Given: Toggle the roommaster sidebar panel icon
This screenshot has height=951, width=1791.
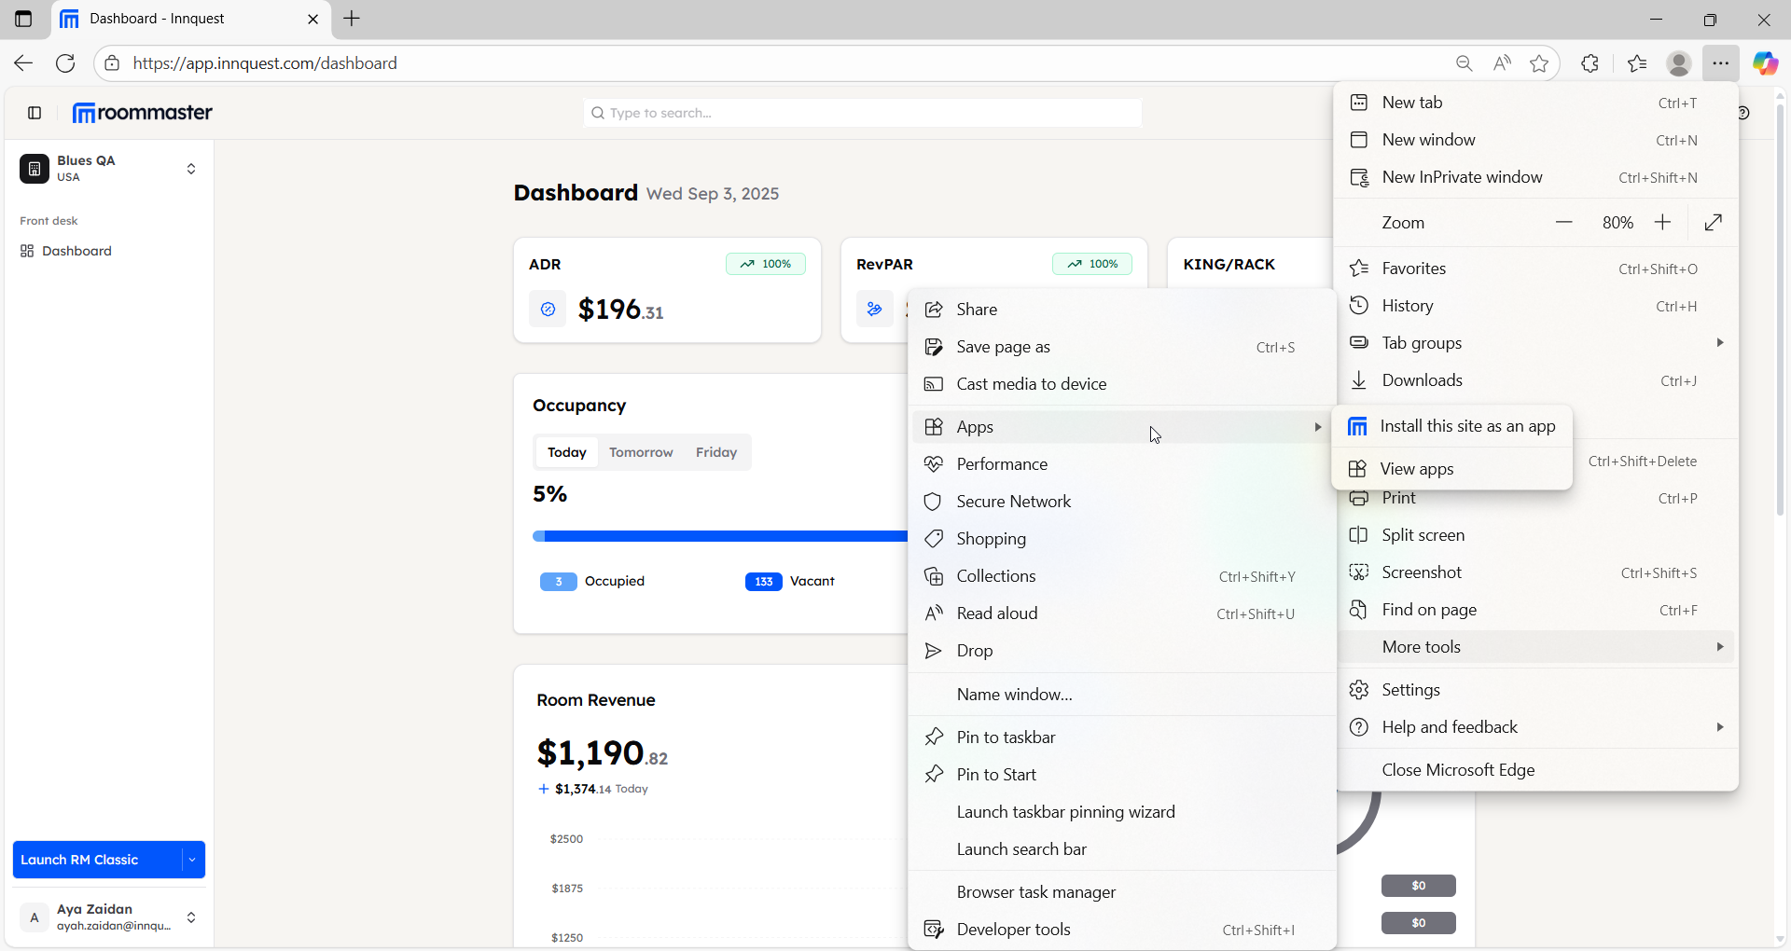Looking at the screenshot, I should [x=35, y=113].
